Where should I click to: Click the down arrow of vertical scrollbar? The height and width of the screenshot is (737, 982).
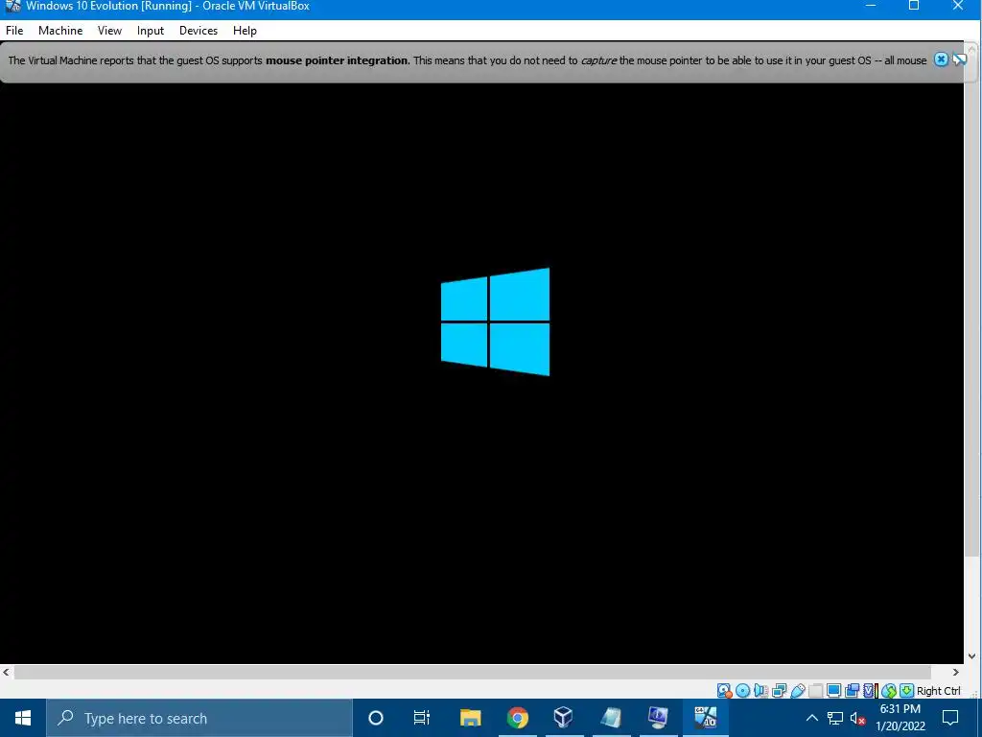(972, 656)
